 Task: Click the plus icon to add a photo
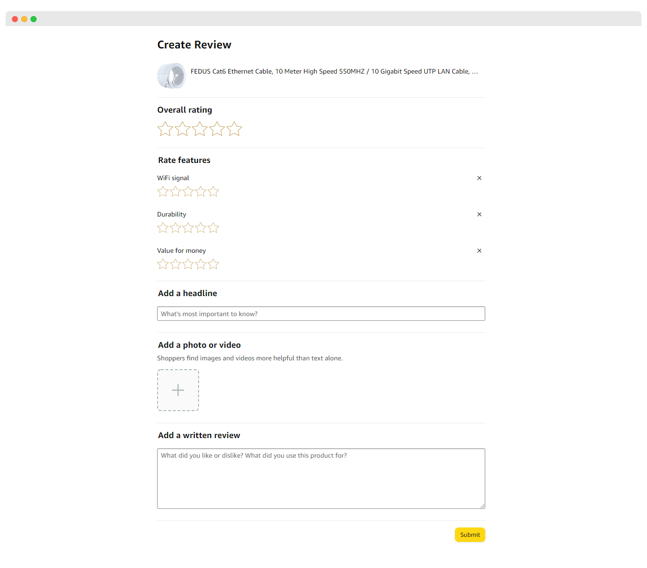pyautogui.click(x=178, y=390)
